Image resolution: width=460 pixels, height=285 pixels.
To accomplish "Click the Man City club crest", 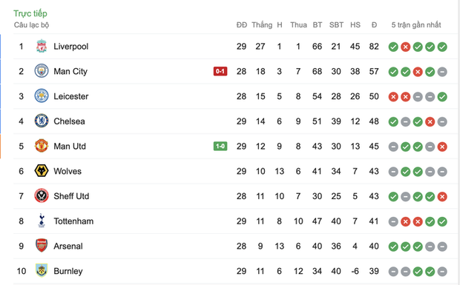I will pos(42,71).
